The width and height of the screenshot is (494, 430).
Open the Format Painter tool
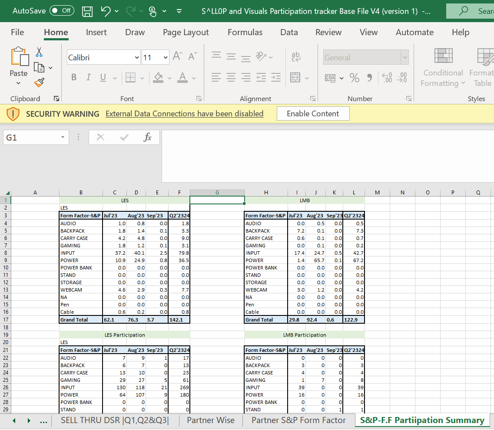[x=38, y=83]
